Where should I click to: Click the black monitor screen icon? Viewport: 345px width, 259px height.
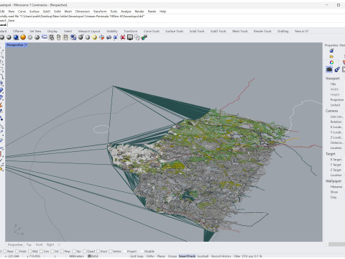[x=130, y=37]
